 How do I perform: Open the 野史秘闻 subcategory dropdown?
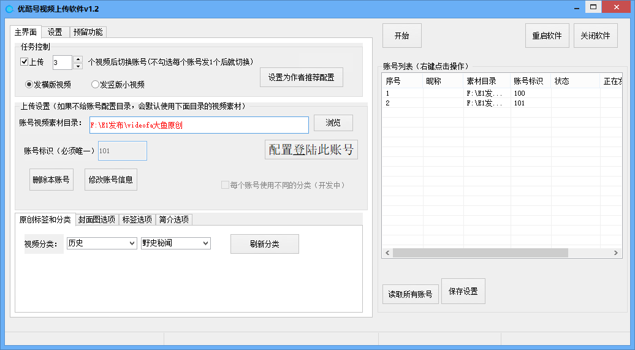(x=175, y=243)
